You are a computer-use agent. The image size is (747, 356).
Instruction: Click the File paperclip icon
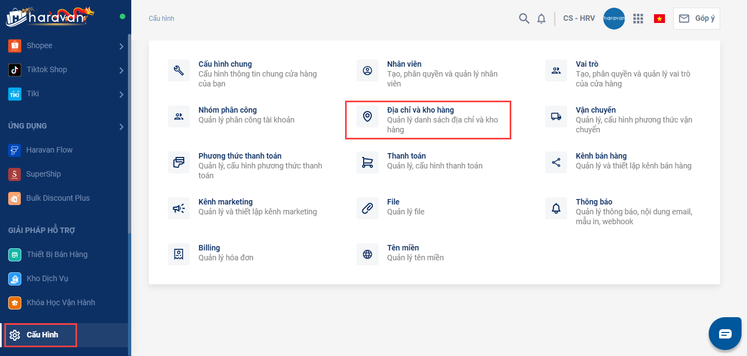pos(367,208)
